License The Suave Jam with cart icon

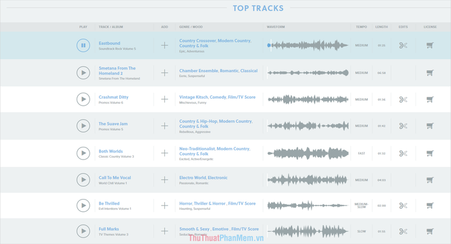point(430,126)
